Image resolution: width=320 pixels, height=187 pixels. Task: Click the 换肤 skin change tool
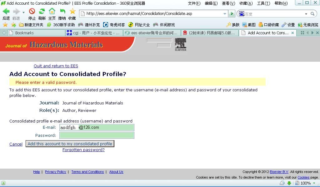pos(233,25)
